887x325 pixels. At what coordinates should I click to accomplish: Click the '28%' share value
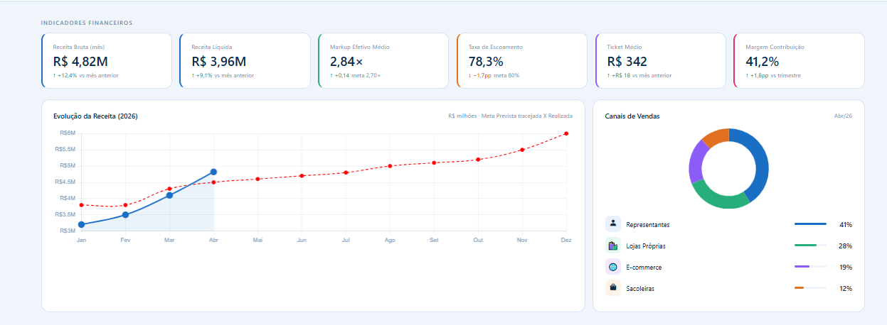[846, 246]
